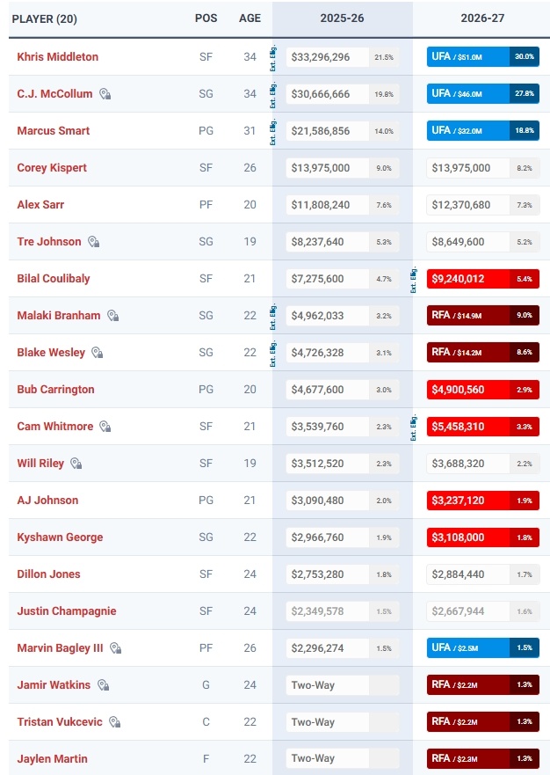The image size is (550, 775).
Task: Open Khris Middleton's player page
Action: (x=58, y=57)
